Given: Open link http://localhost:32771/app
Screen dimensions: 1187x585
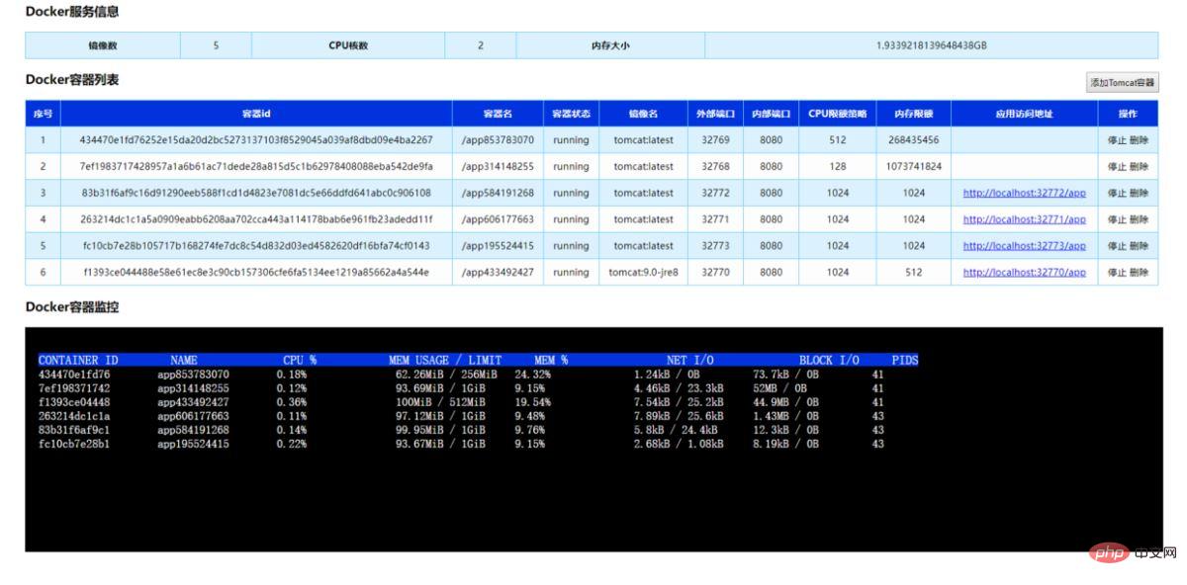Looking at the screenshot, I should (1024, 219).
